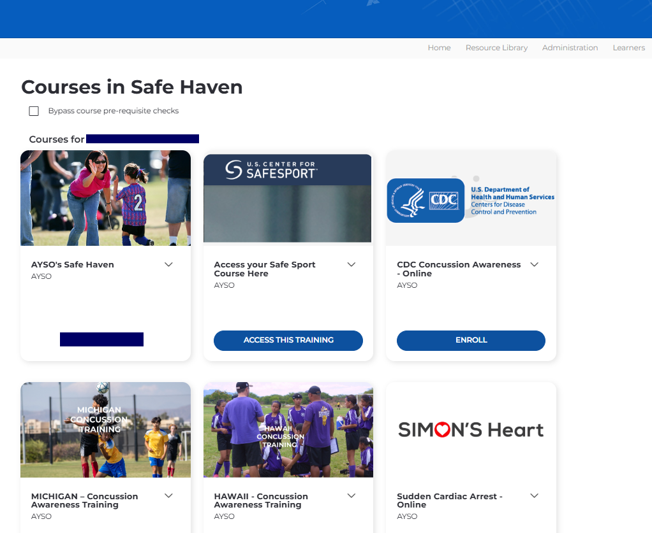Expand Access your Safe Sport Course chevron
Viewport: 652px width, 533px height.
click(351, 265)
